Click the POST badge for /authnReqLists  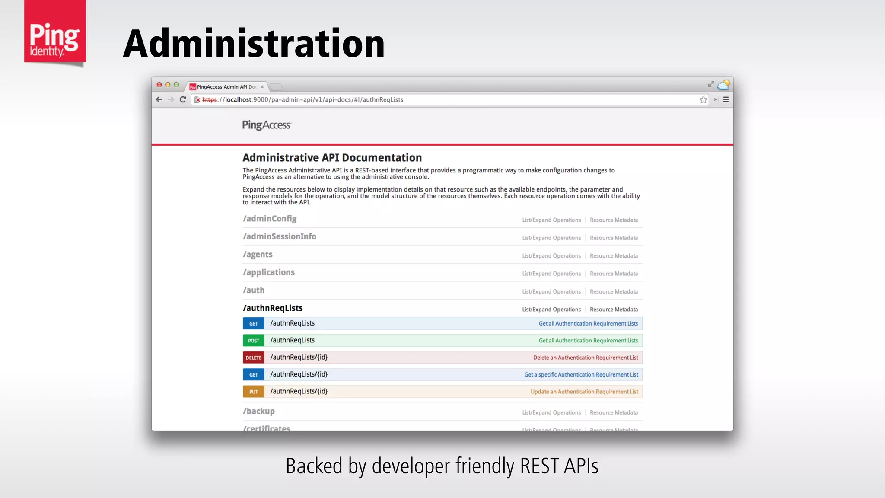(x=254, y=341)
